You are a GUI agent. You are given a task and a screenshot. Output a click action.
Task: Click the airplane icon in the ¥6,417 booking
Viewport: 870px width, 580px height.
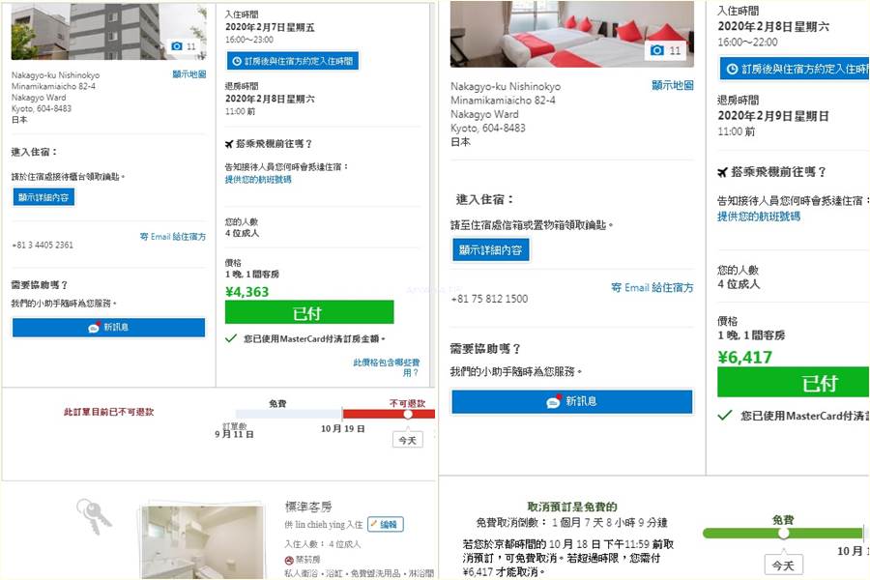[723, 172]
